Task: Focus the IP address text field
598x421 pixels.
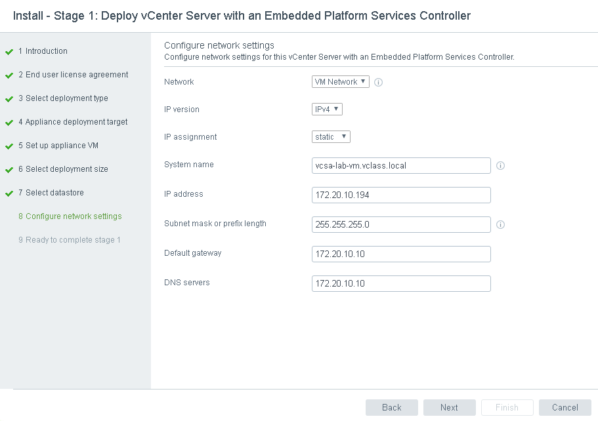Action: click(401, 195)
